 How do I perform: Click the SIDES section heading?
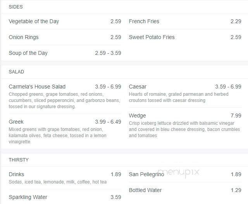(15, 7)
